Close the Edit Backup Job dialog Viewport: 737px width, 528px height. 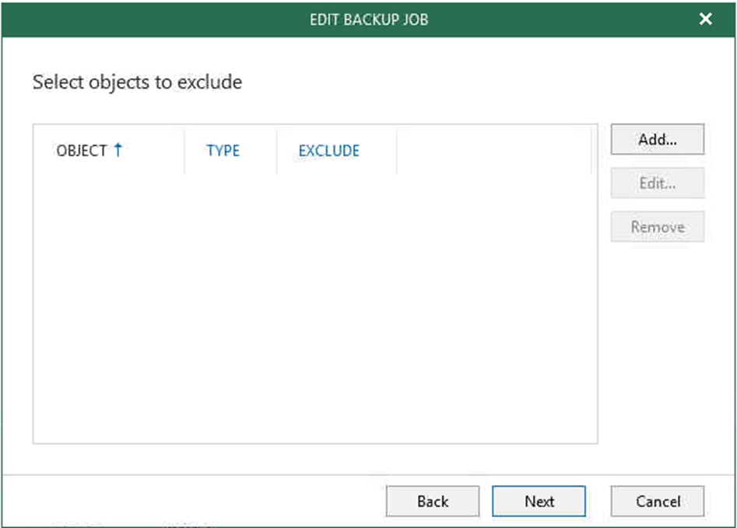[705, 19]
